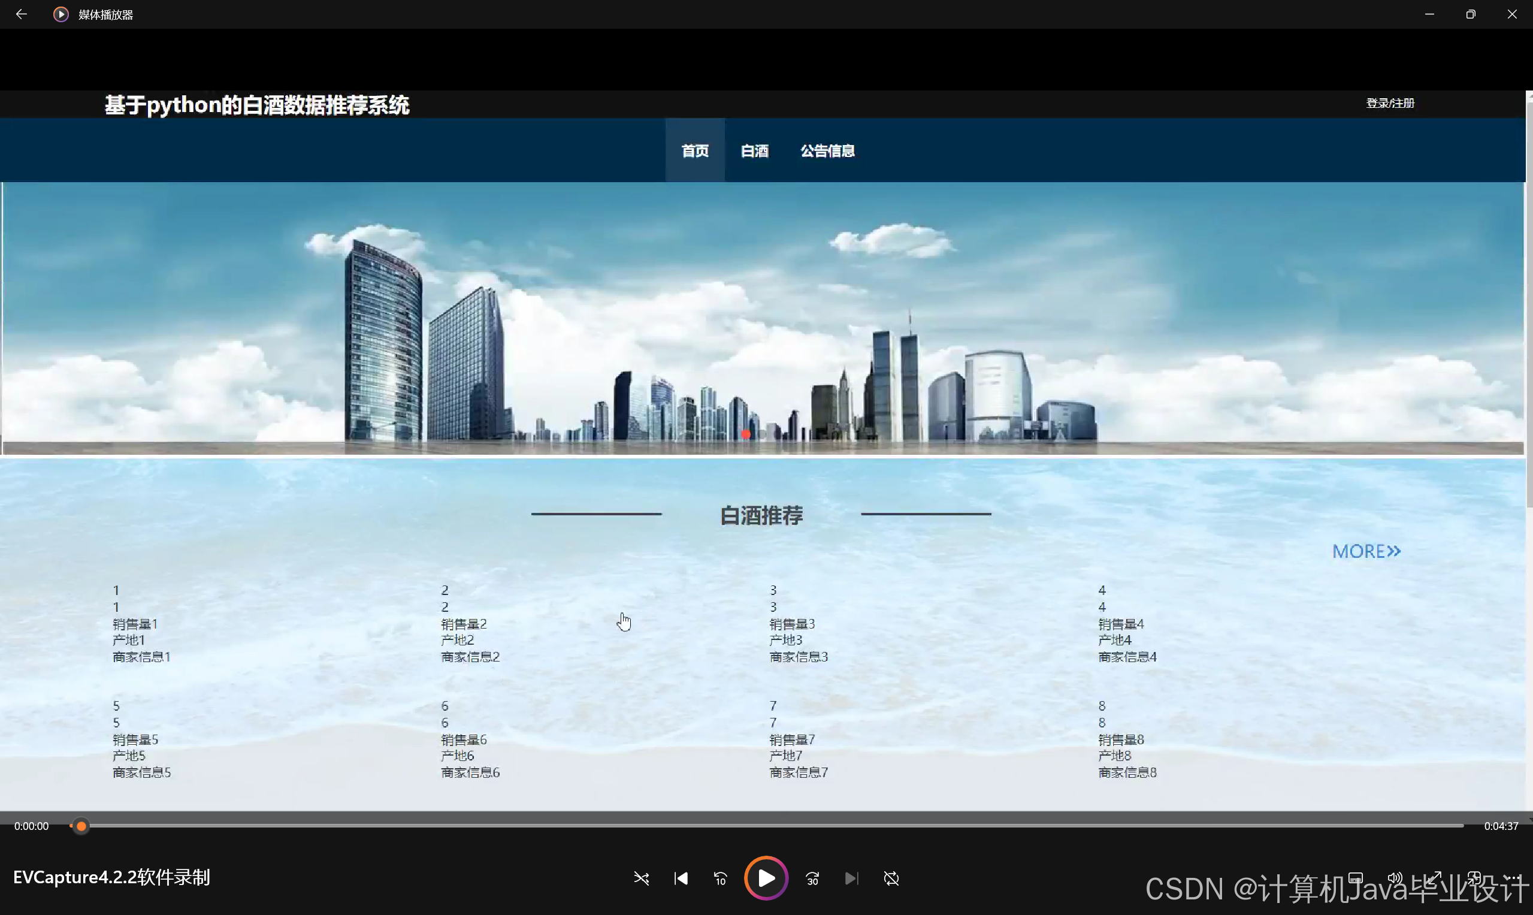Open the 公告信息 menu item
This screenshot has width=1533, height=915.
[x=828, y=150]
